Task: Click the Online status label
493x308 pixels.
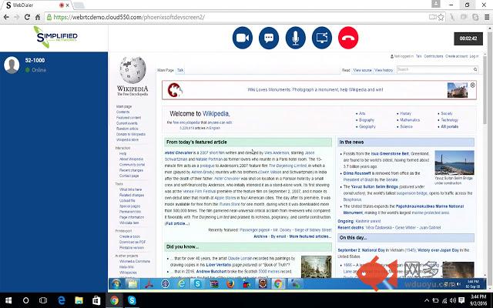Action: (x=39, y=70)
